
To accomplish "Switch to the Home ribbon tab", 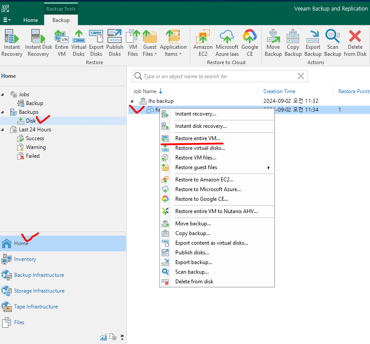I will point(31,20).
